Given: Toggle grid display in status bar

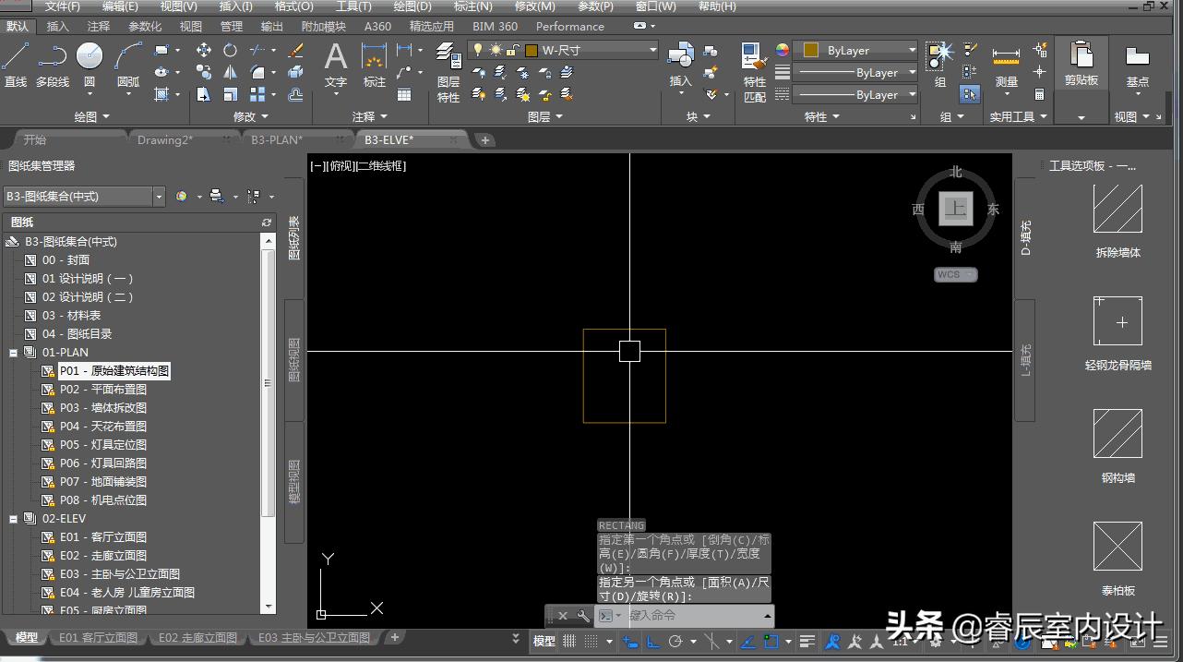Looking at the screenshot, I should pos(569,641).
